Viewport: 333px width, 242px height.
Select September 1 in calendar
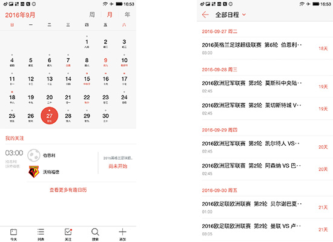[x=87, y=42]
